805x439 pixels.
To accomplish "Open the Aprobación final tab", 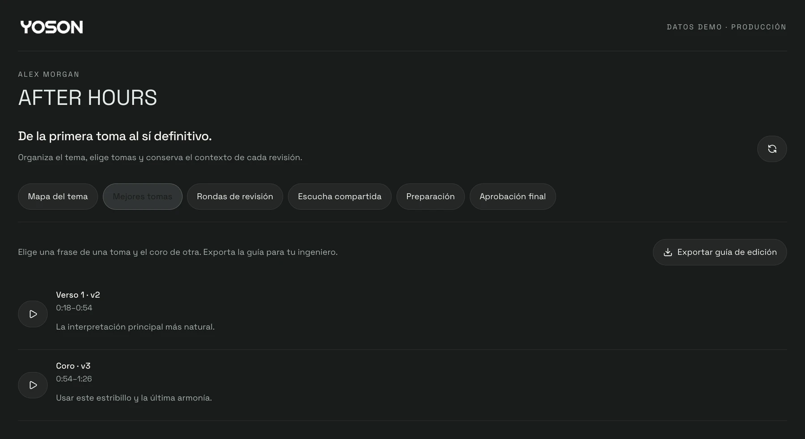I will tap(513, 196).
